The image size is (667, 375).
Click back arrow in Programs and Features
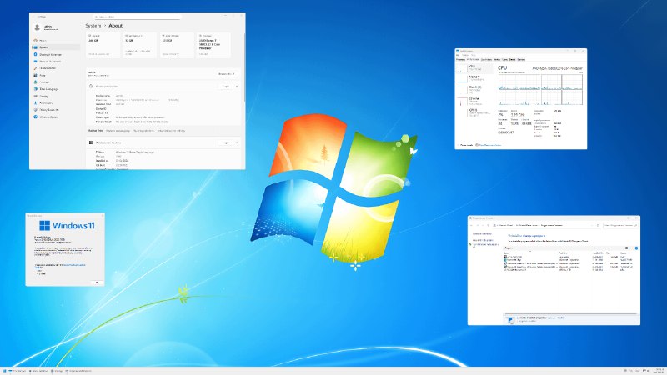tap(471, 225)
